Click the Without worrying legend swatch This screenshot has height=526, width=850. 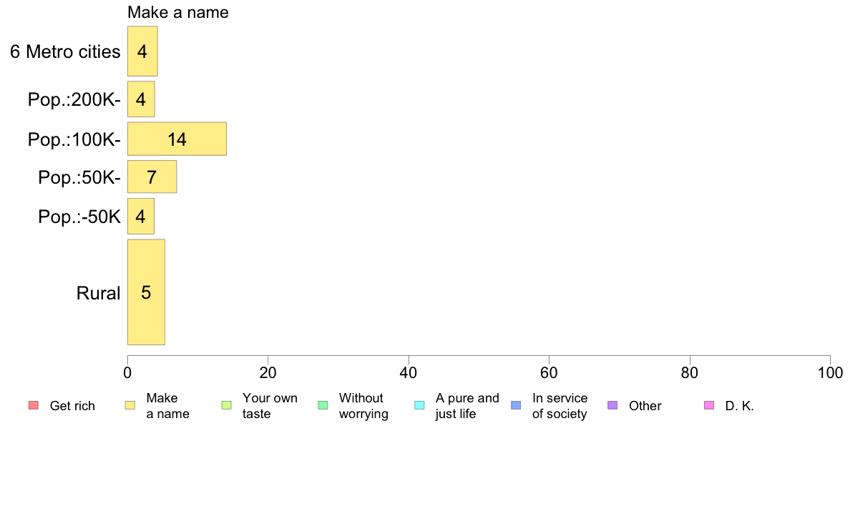[x=323, y=406]
